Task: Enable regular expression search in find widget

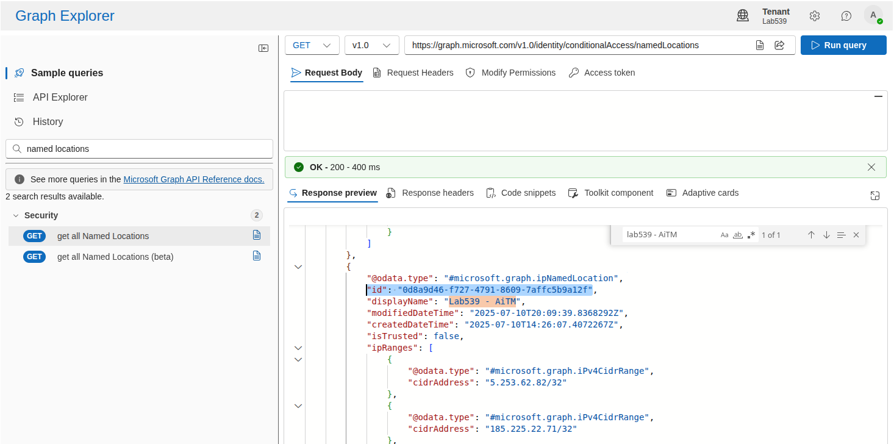Action: (x=751, y=235)
